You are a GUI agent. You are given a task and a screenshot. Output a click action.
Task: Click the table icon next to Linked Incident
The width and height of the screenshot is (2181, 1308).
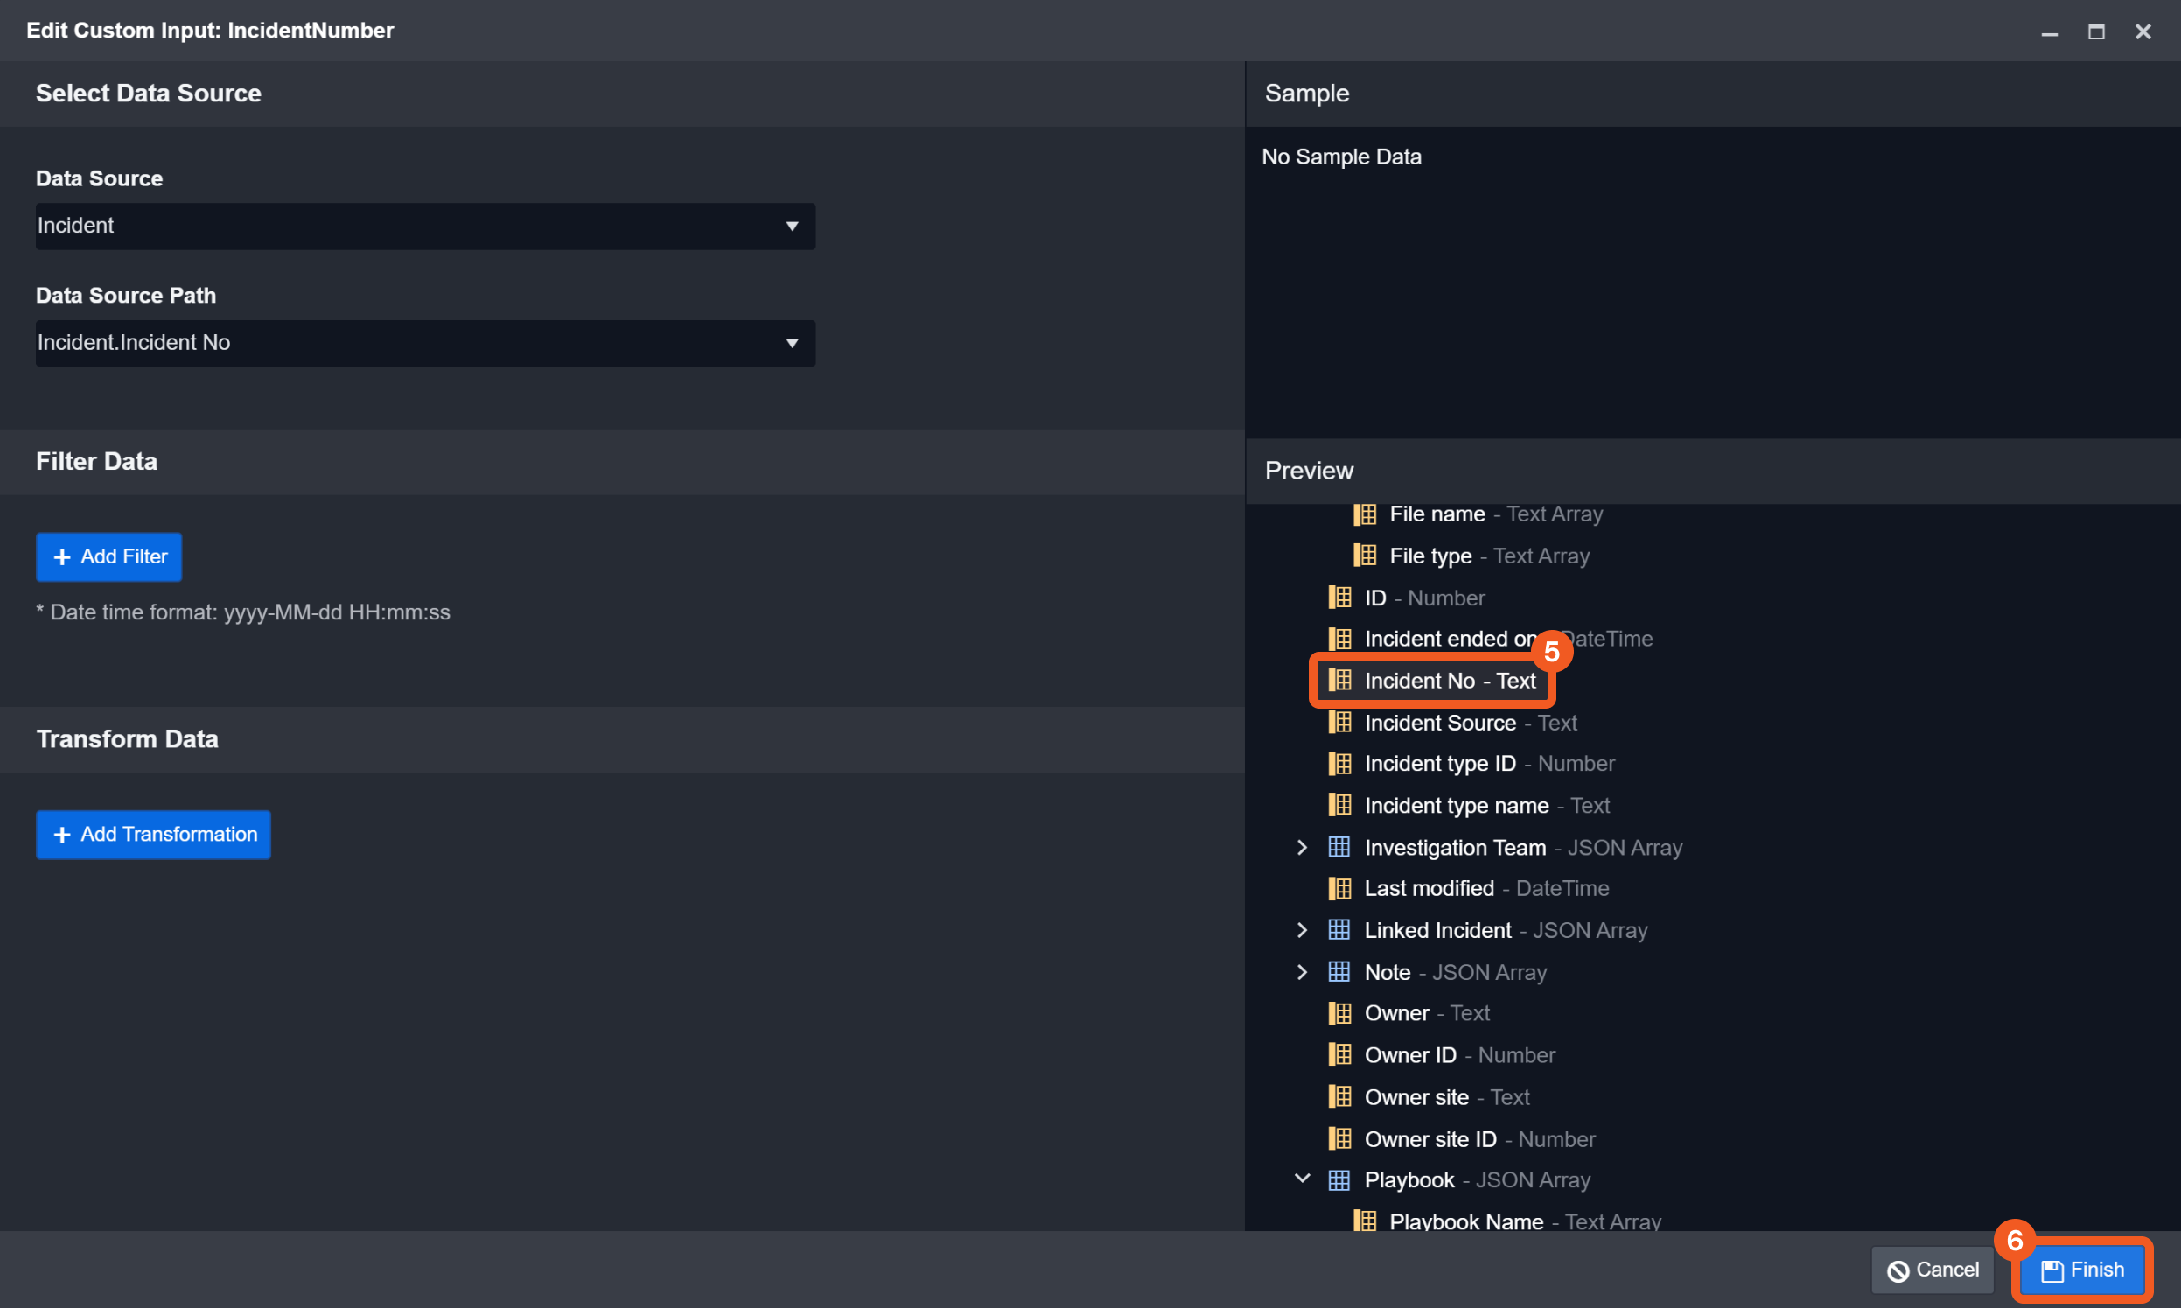click(1339, 930)
